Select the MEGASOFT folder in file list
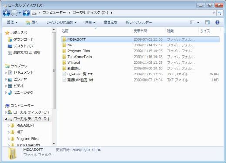The image size is (226, 163). pyautogui.click(x=140, y=39)
